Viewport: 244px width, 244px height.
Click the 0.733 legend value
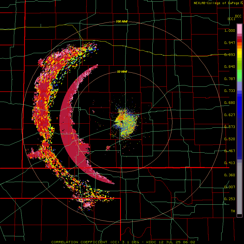click(230, 91)
